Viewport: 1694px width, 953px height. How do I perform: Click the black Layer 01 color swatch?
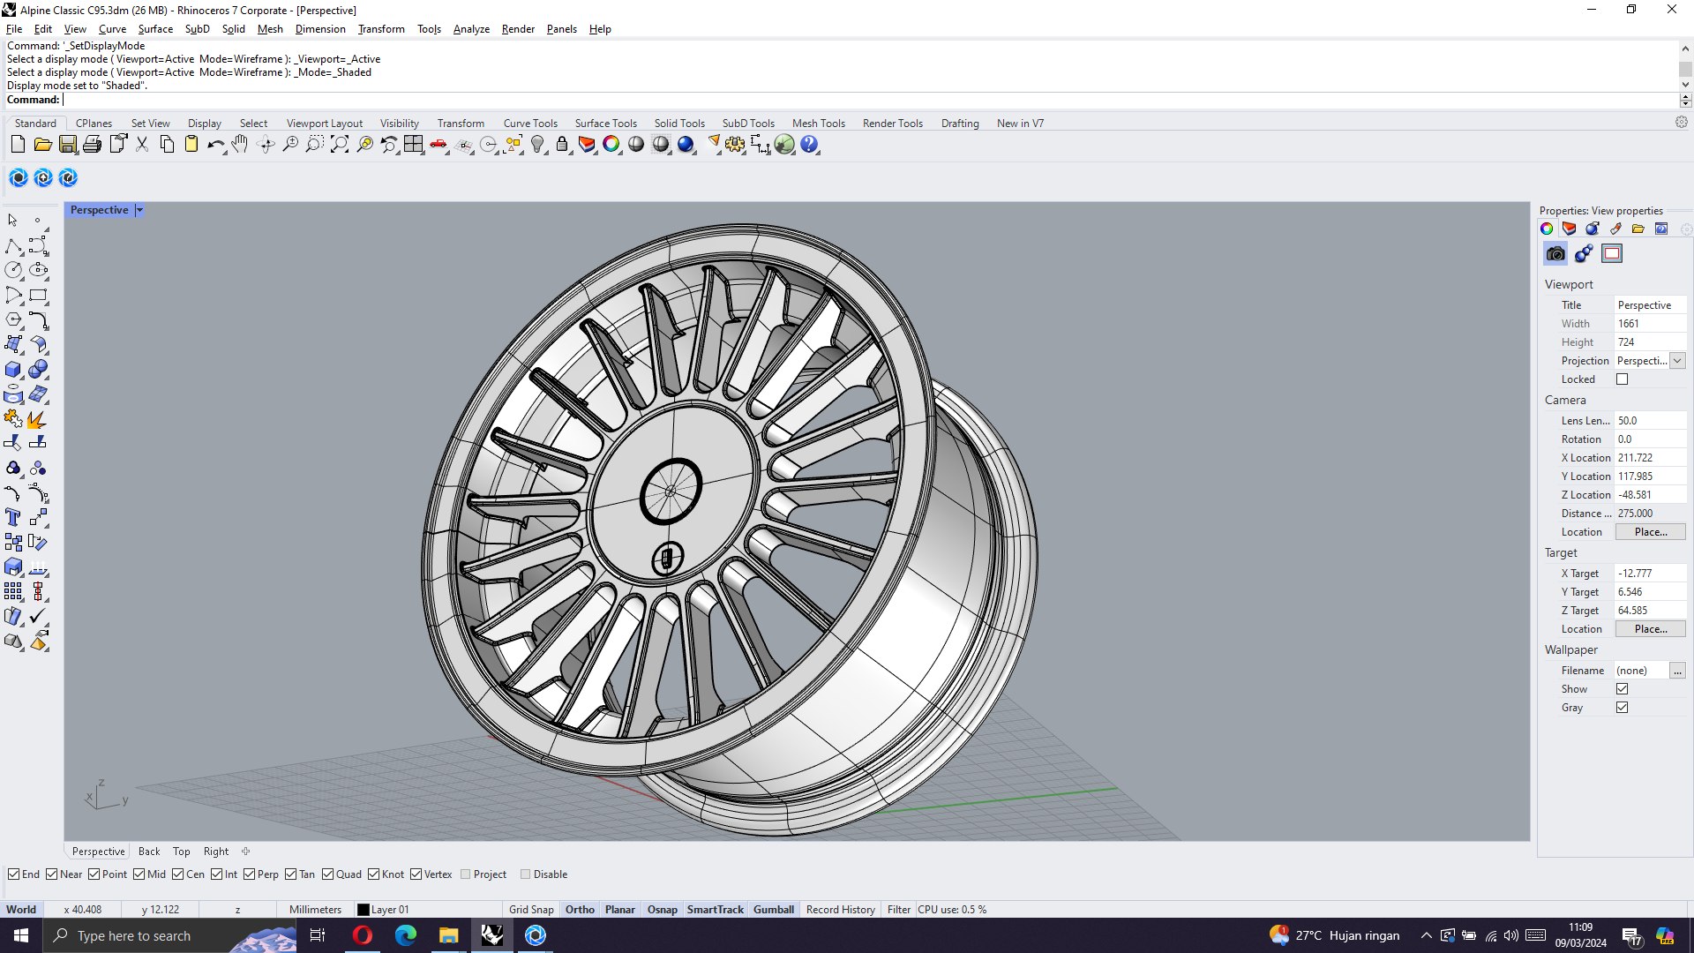(363, 910)
